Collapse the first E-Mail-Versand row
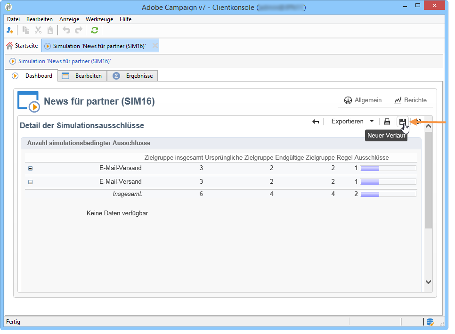This screenshot has width=455, height=334. pos(31,168)
